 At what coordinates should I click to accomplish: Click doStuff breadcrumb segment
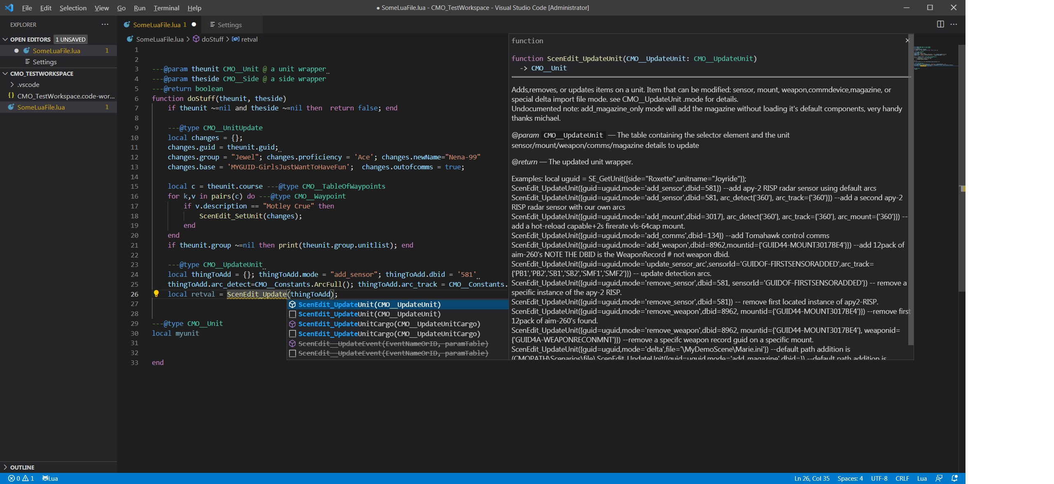(212, 39)
